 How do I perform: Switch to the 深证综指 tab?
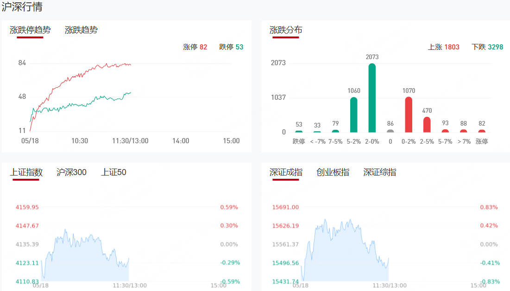379,172
